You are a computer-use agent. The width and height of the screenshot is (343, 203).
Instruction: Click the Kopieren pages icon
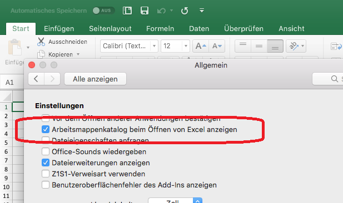(x=41, y=54)
